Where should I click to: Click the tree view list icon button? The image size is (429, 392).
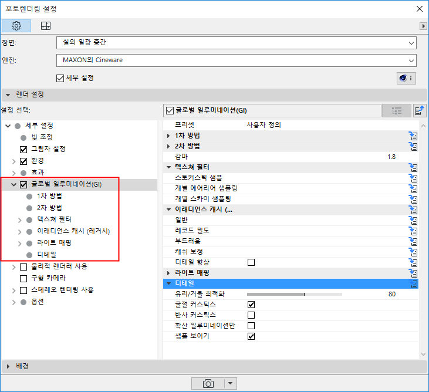(397, 110)
